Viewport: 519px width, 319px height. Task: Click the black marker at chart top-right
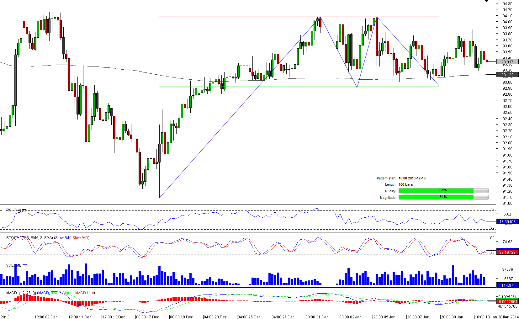[487, 1]
